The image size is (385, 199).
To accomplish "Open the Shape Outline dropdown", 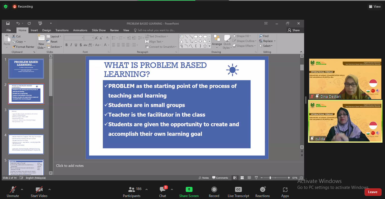I will click(244, 41).
